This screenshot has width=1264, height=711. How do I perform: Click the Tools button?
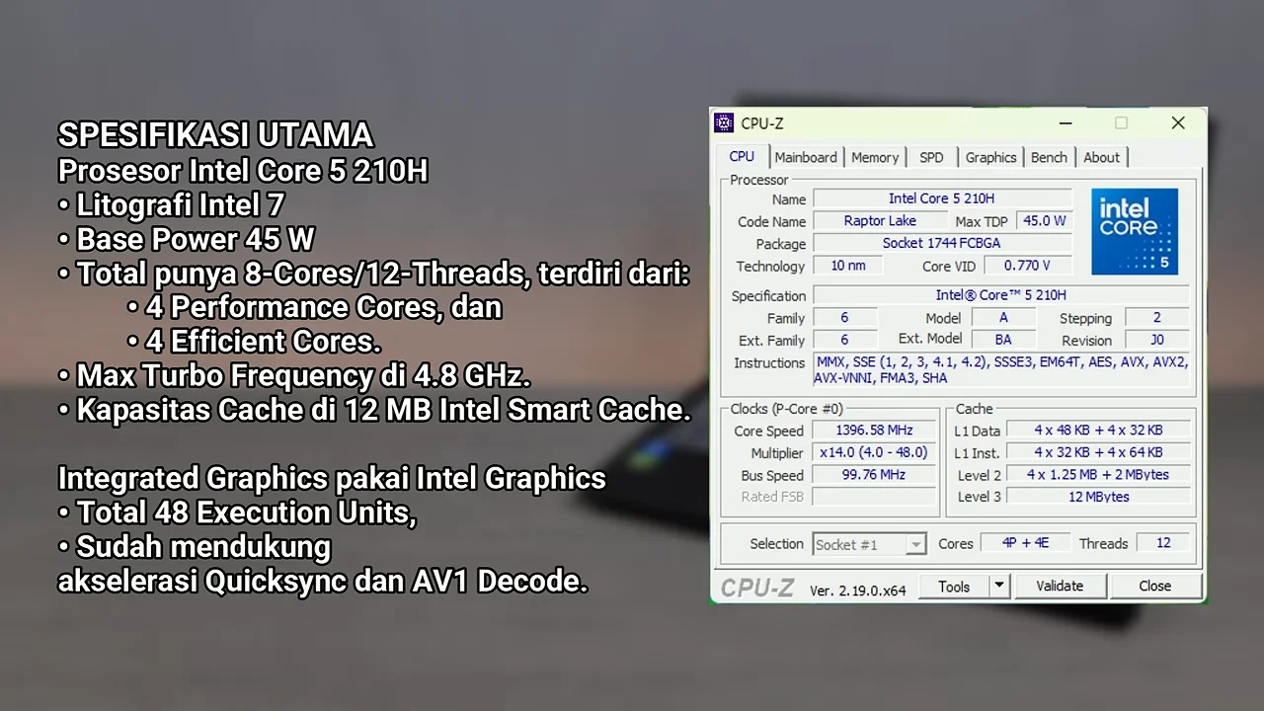tap(954, 587)
